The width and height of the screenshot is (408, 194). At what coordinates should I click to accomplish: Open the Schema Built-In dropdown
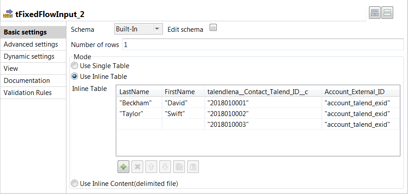[138, 29]
